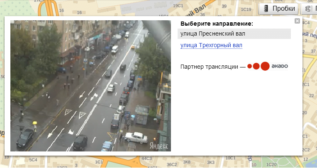Open the partially visible layers button beside Пробки
The image size is (317, 168).
[309, 9]
